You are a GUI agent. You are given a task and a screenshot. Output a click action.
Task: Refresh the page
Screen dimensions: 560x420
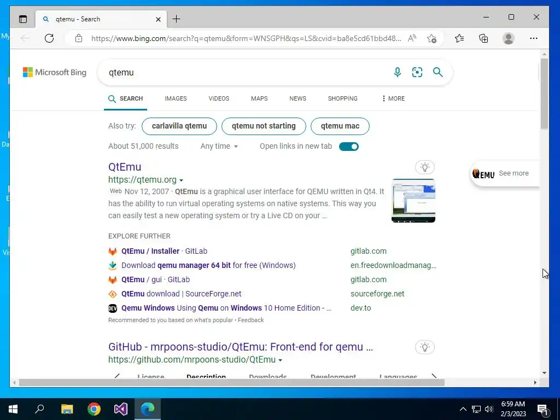[49, 38]
